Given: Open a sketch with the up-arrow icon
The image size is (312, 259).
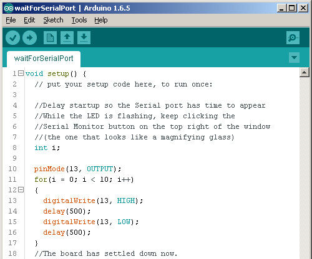Looking at the screenshot, I should (x=67, y=38).
